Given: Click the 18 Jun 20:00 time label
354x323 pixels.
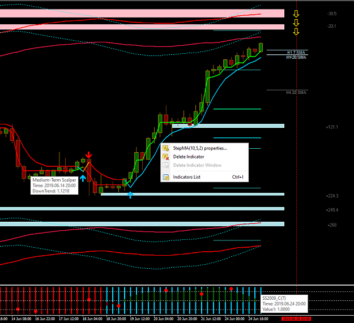Looking at the screenshot, I should tap(116, 318).
